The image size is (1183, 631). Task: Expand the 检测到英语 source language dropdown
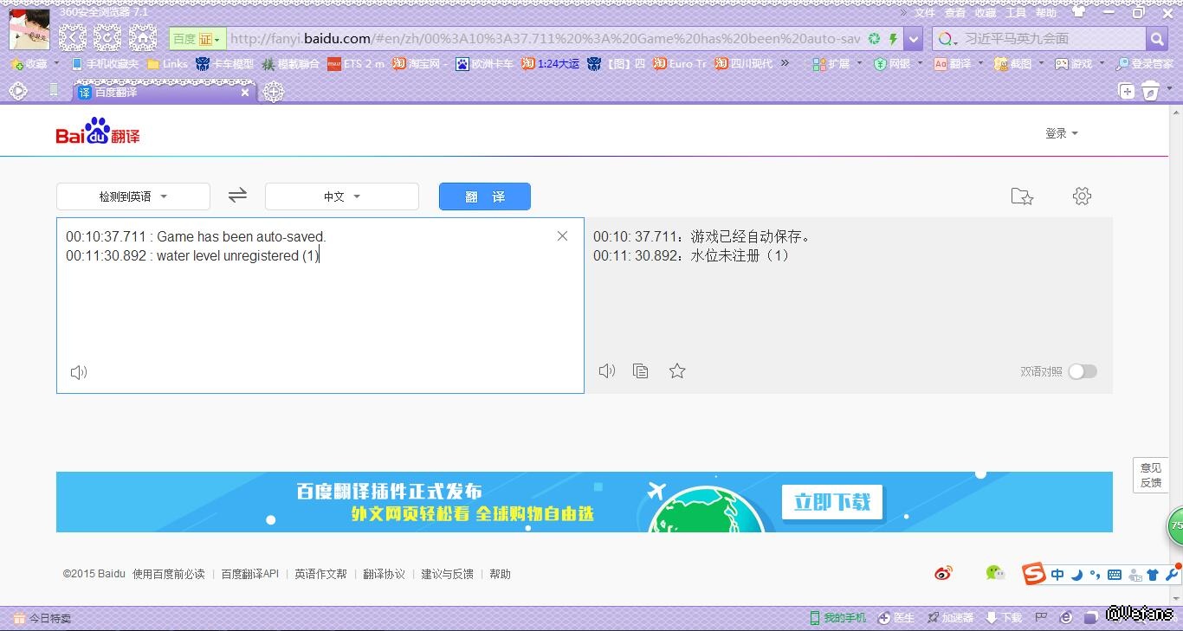[x=133, y=196]
